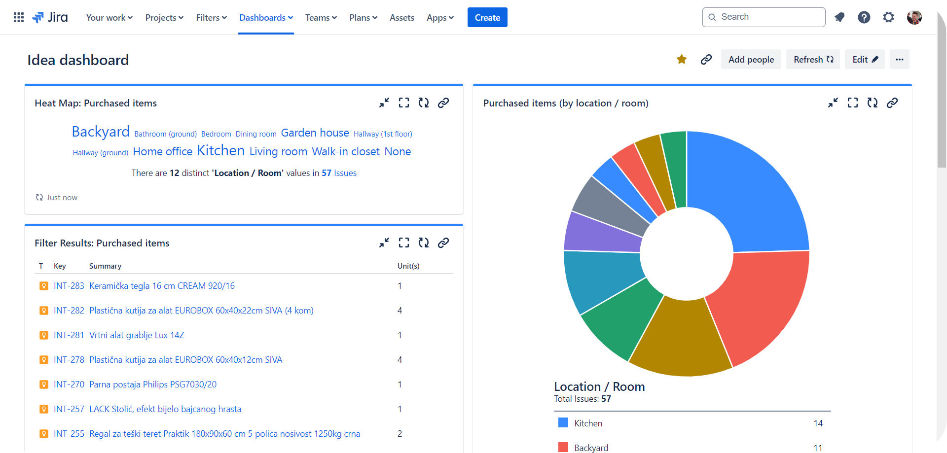947x453 pixels.
Task: Refresh the Heat Map gadget
Action: pos(424,103)
